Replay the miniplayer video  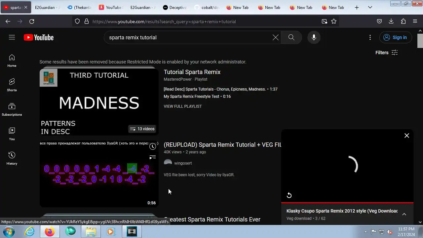[289, 195]
